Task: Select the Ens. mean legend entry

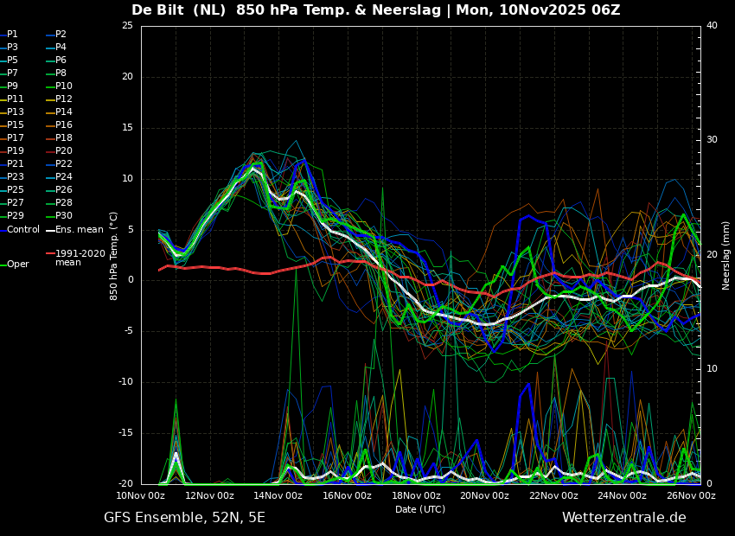Action: click(75, 230)
